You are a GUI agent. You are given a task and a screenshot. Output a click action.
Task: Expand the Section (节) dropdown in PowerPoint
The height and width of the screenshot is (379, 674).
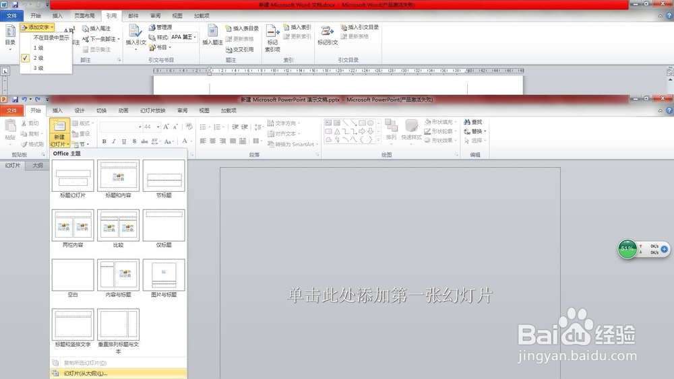tap(80, 144)
